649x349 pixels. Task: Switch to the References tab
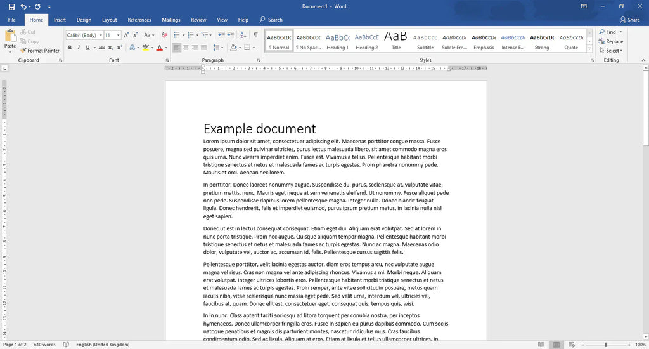point(139,20)
